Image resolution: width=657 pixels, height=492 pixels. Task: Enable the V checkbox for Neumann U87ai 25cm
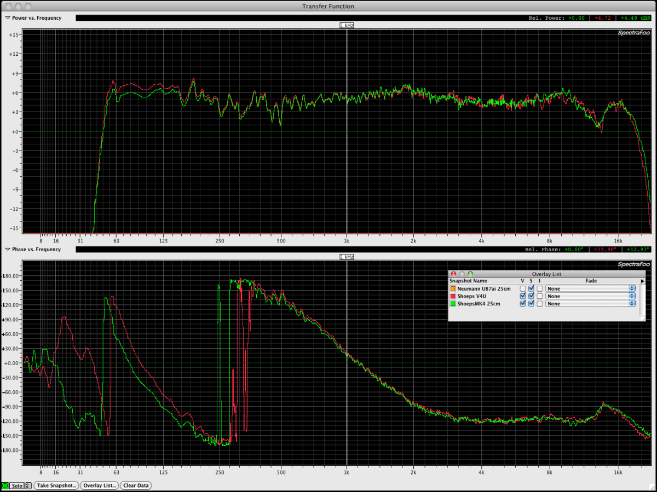tap(522, 288)
